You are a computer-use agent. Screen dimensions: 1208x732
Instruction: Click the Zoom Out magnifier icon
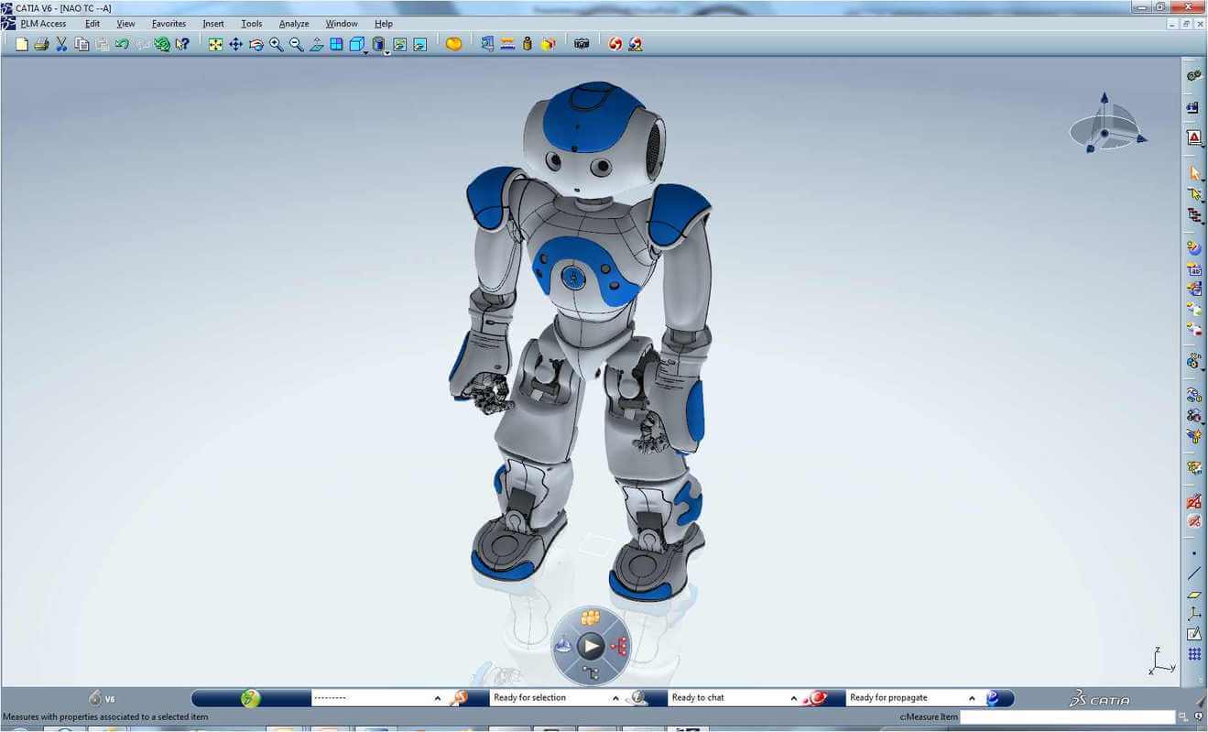[295, 43]
